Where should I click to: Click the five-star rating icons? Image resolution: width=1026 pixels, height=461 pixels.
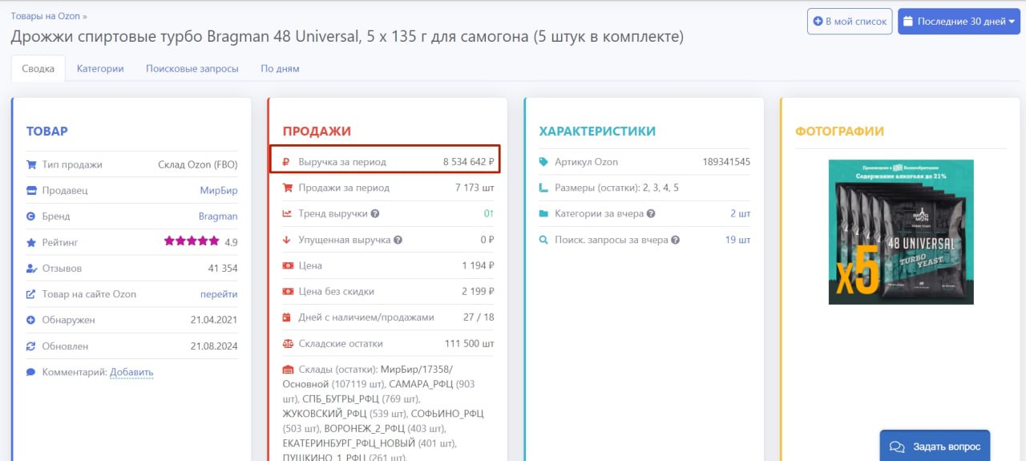pos(192,241)
